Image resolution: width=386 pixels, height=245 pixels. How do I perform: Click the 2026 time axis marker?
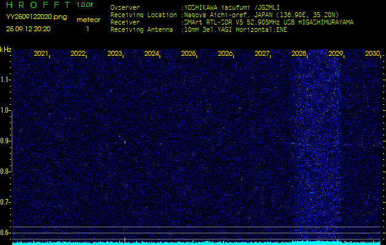(x=225, y=53)
